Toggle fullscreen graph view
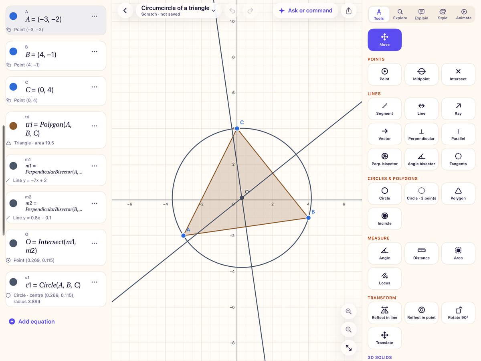This screenshot has height=361, width=481. pyautogui.click(x=349, y=348)
